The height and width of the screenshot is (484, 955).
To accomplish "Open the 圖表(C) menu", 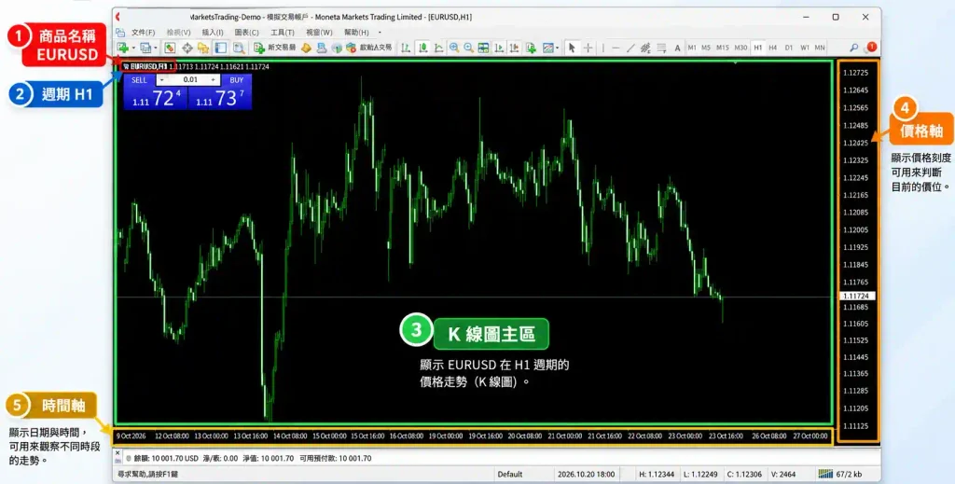I will pos(246,33).
